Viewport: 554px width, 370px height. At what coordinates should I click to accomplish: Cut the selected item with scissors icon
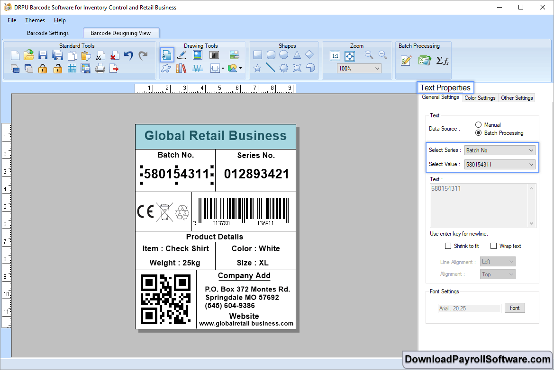[x=100, y=56]
